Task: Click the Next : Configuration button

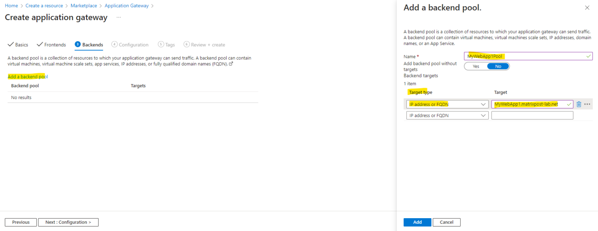Action: (68, 222)
